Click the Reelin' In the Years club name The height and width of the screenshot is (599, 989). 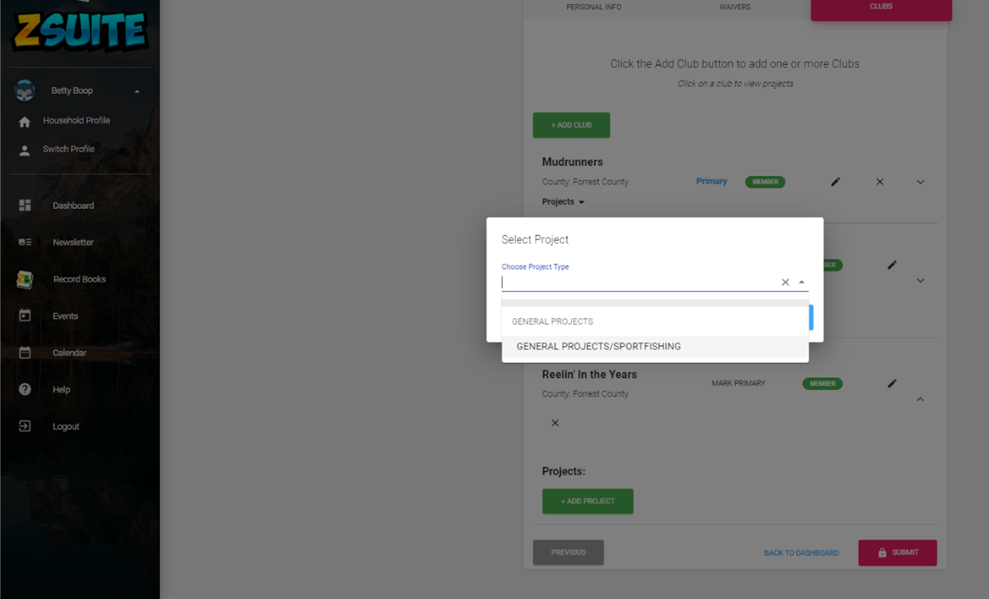coord(590,375)
